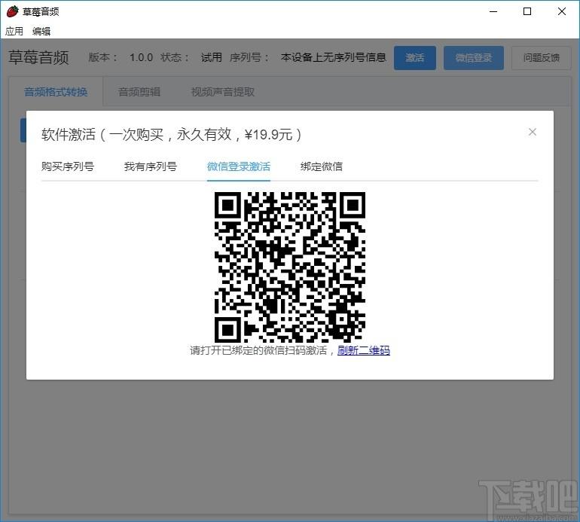The height and width of the screenshot is (522, 580).
Task: Close the 草莓音频 application window
Action: (562, 11)
